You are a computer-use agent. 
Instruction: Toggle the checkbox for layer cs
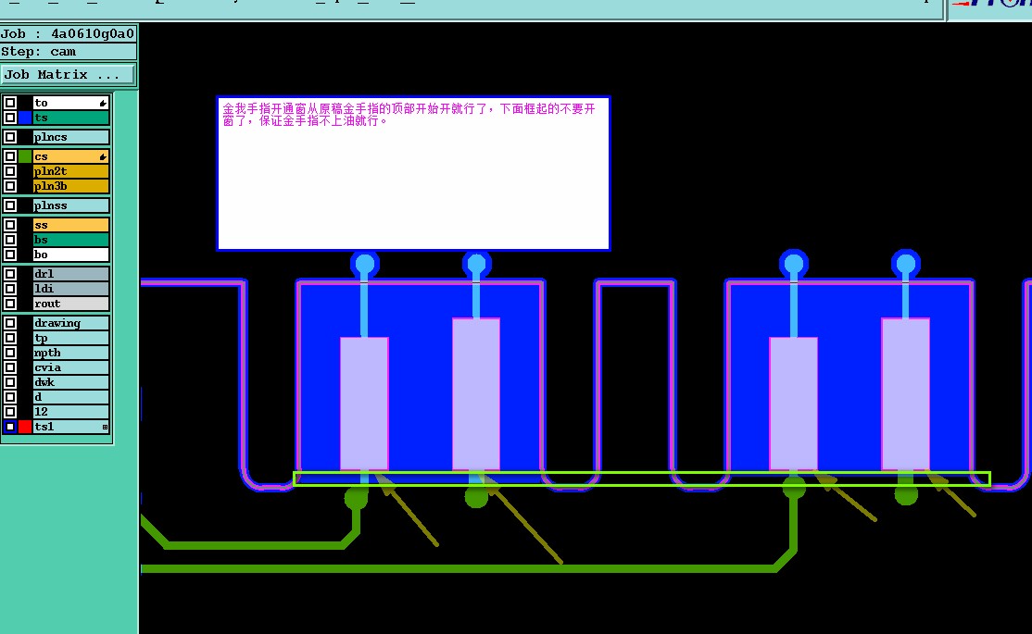pyautogui.click(x=10, y=156)
